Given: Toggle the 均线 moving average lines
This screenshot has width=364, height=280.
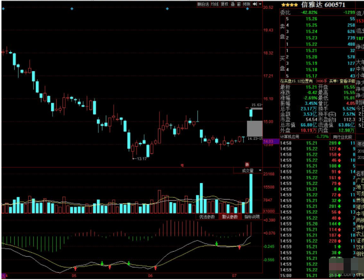Looking at the screenshot, I should pyautogui.click(x=215, y=4).
